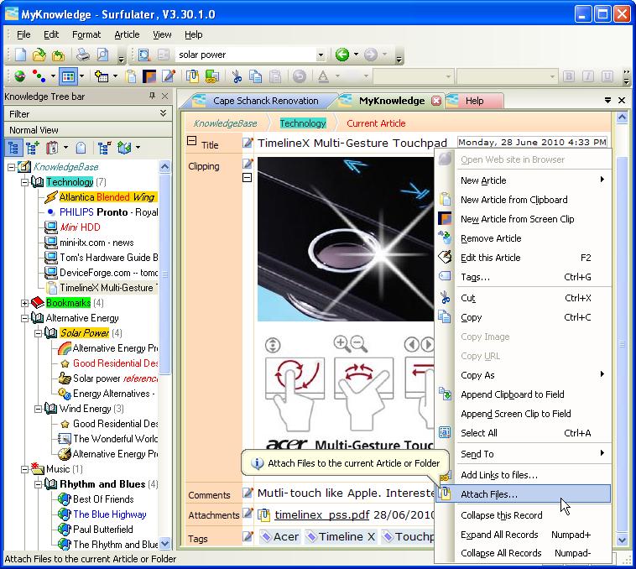The width and height of the screenshot is (636, 569).
Task: Click the Timeline X tag
Action: click(x=341, y=536)
